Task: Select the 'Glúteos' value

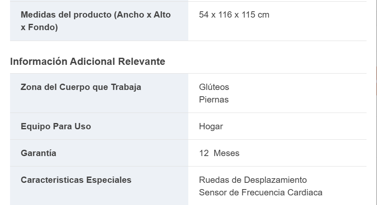Action: click(x=214, y=87)
